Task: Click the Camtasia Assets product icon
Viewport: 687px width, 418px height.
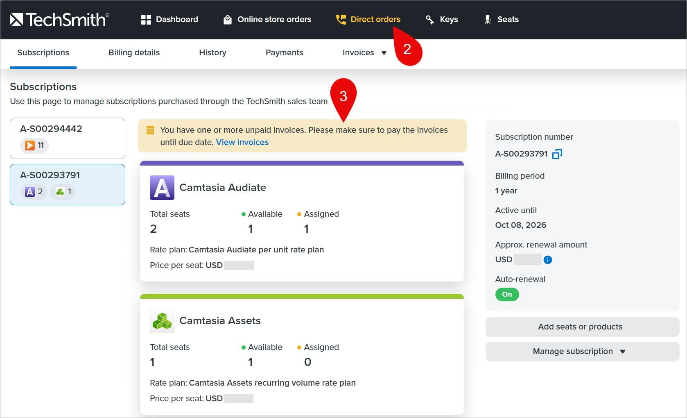Action: pyautogui.click(x=162, y=321)
